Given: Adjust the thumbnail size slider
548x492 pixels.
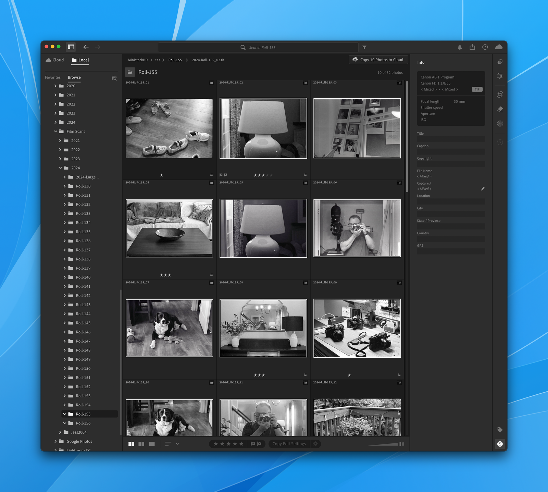Looking at the screenshot, I should [x=399, y=444].
